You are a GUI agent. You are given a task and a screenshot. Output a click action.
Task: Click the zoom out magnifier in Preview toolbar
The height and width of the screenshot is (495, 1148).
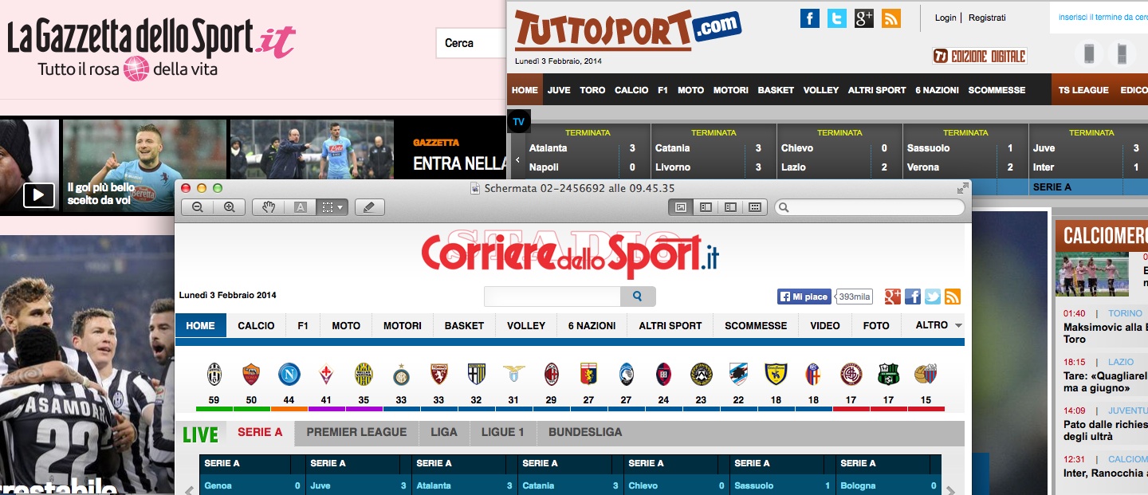click(198, 207)
